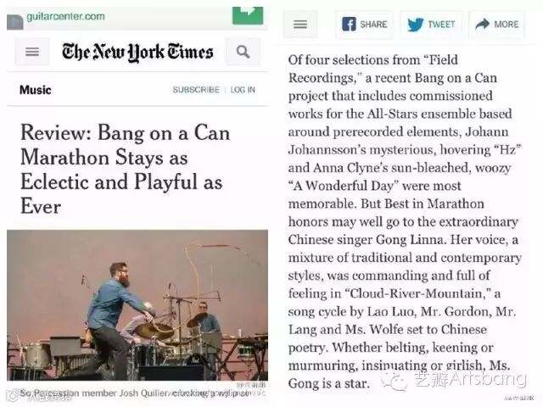Screen dimensions: 543x407
Task: Click the small ad icon beside guitarcenter.com
Action: [x=15, y=22]
